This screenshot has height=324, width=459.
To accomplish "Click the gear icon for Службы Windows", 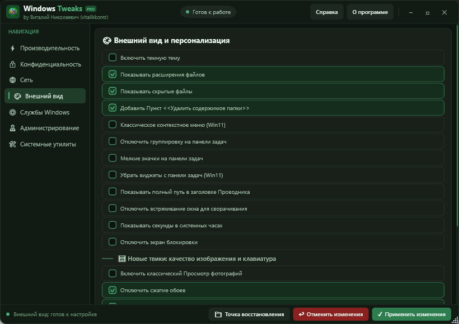I will pos(12,112).
